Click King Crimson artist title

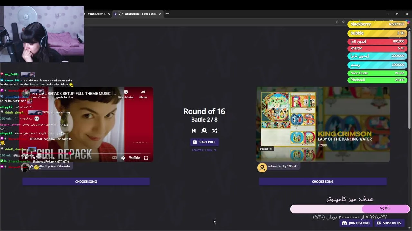[345, 134]
